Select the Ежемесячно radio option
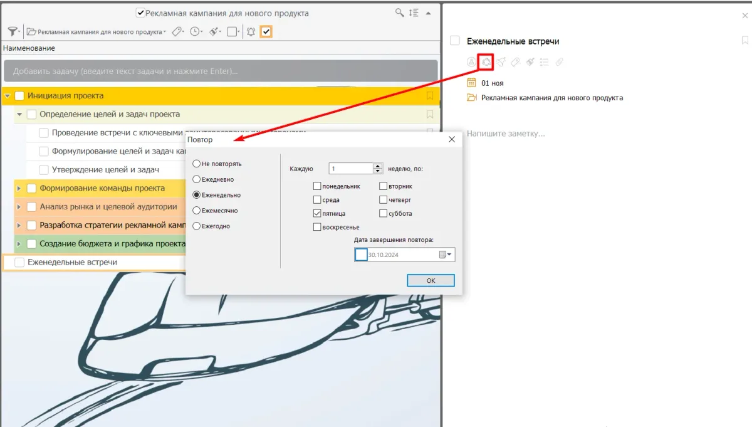752x427 pixels. click(x=197, y=211)
